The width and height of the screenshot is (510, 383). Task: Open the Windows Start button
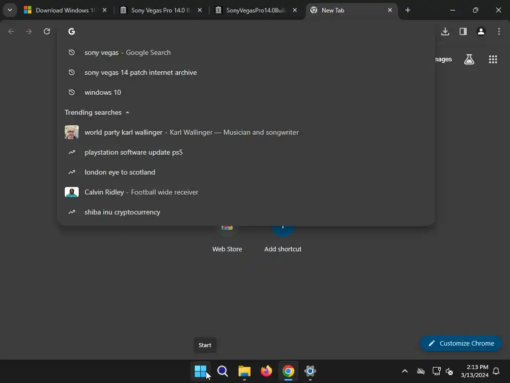[200, 371]
